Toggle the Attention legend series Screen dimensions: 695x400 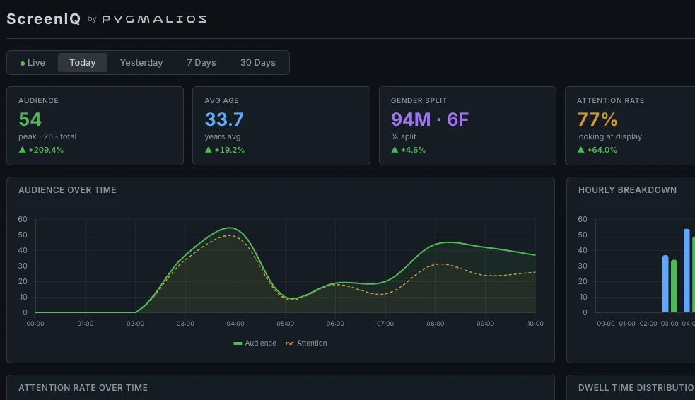306,343
